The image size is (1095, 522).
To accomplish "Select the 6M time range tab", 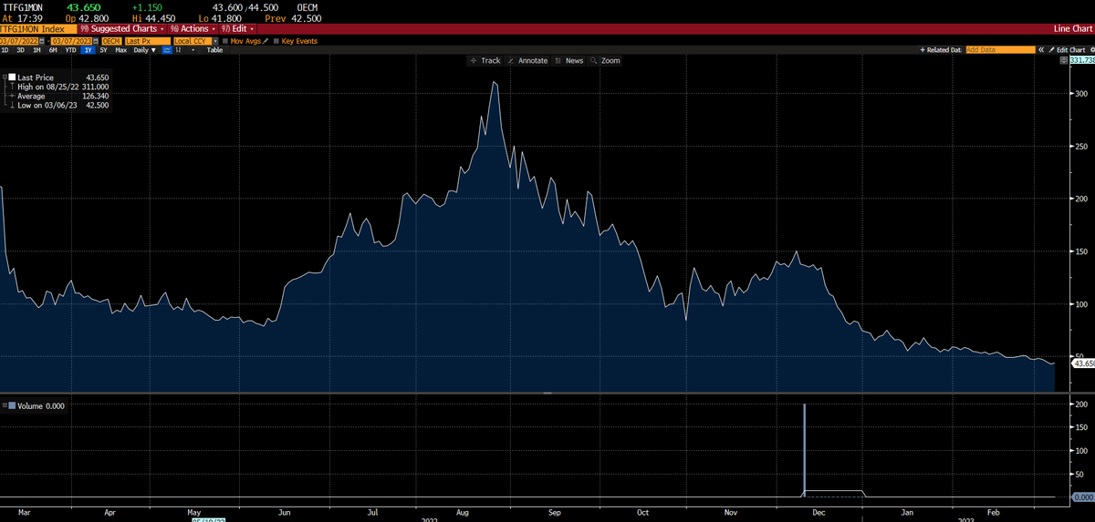I will [x=53, y=50].
